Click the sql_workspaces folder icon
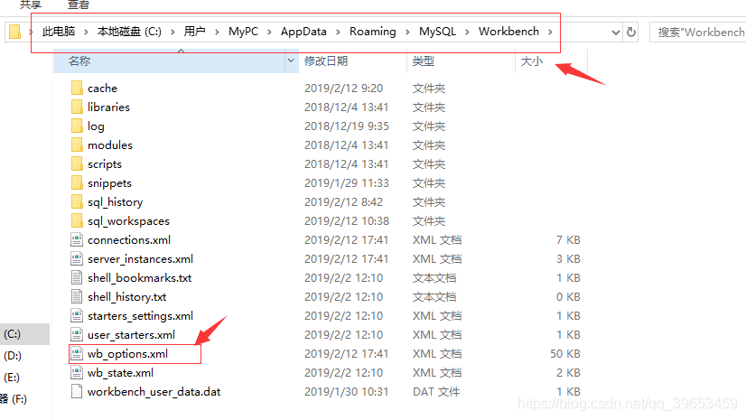 point(77,221)
